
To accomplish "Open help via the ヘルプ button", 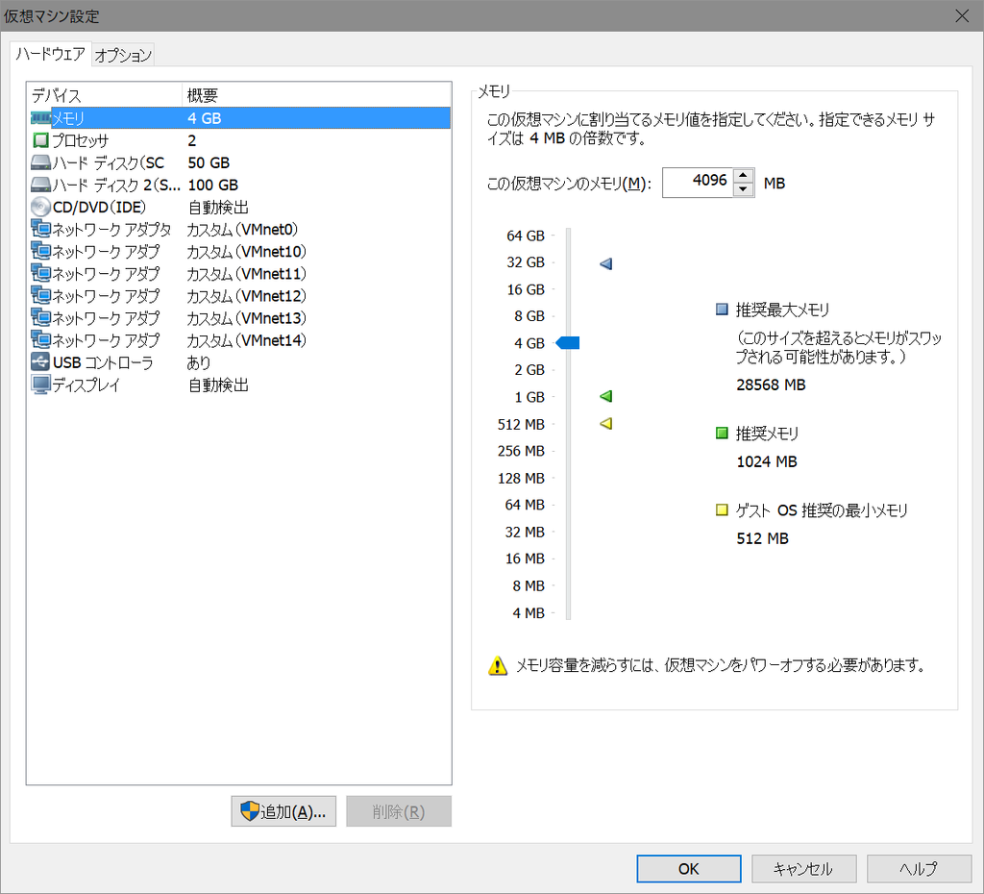I will 918,868.
